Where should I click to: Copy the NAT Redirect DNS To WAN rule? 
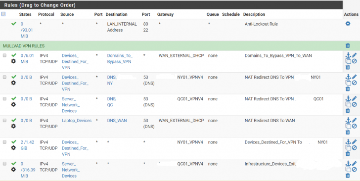(348, 126)
